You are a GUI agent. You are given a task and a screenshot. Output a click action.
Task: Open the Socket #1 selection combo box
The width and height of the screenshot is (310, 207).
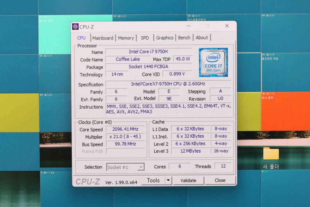point(125,167)
